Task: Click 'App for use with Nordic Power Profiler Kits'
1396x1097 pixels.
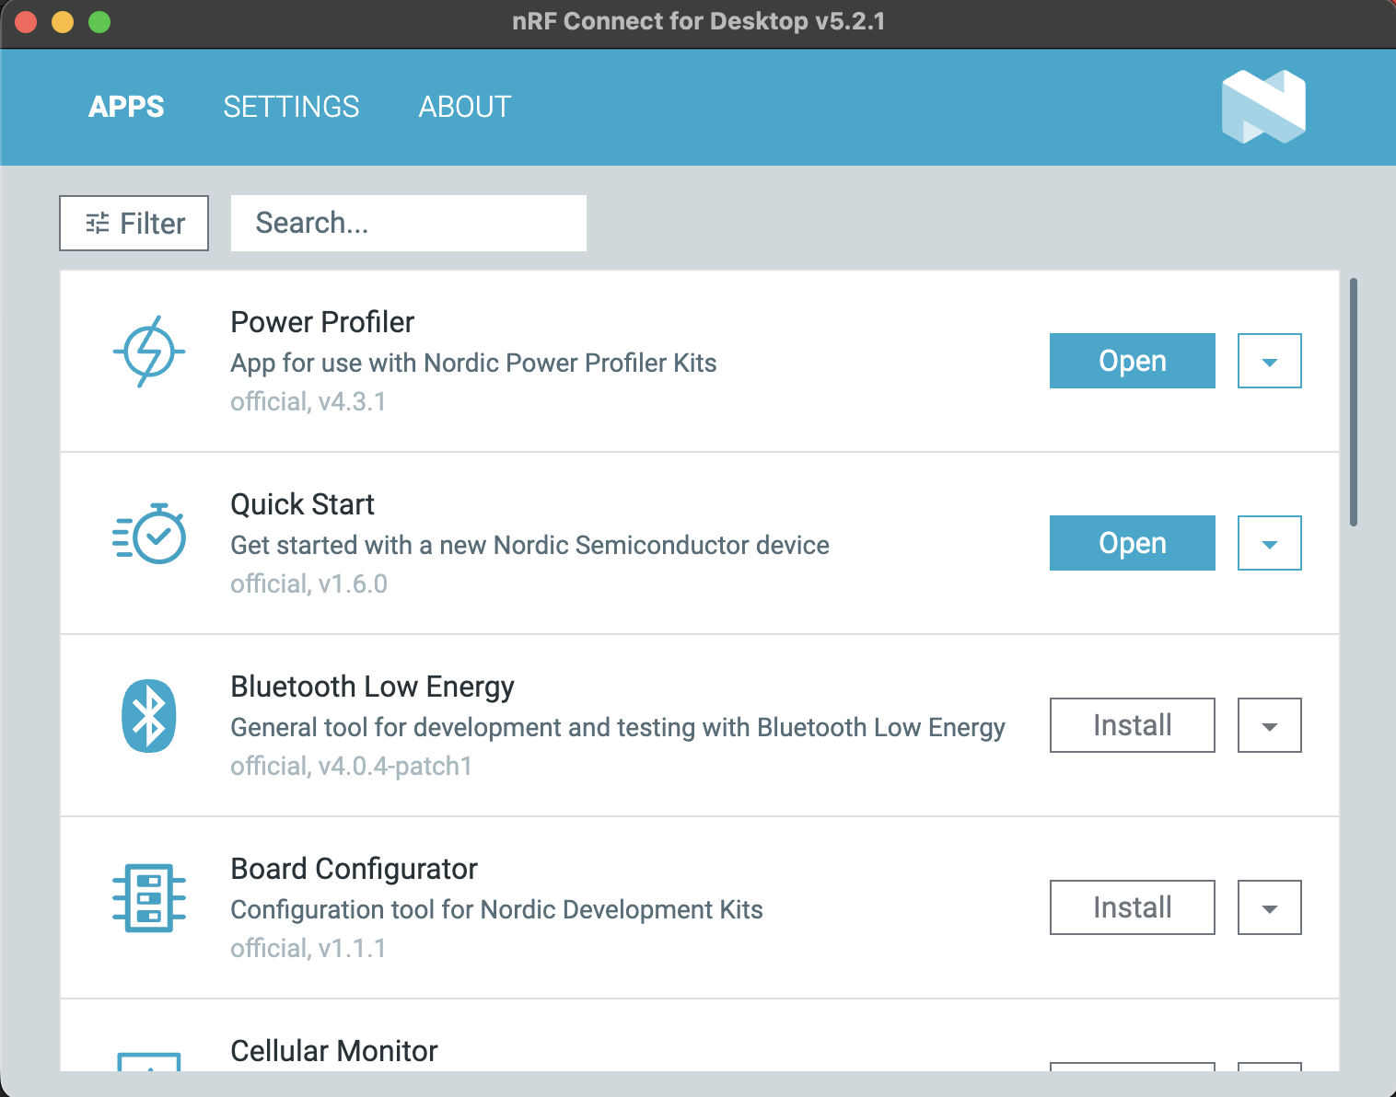Action: (x=473, y=363)
